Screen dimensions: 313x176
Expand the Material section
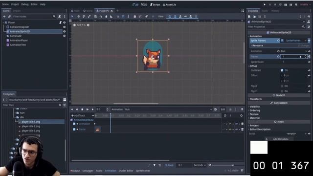[255, 118]
